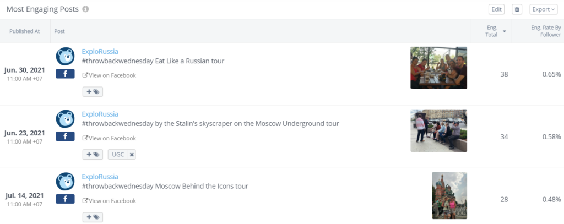
Task: Open Eat Like a Russian tour thumbnail
Action: pyautogui.click(x=438, y=68)
